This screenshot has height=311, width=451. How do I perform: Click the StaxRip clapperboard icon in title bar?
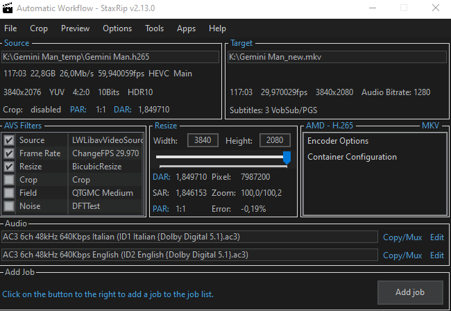pos(8,9)
